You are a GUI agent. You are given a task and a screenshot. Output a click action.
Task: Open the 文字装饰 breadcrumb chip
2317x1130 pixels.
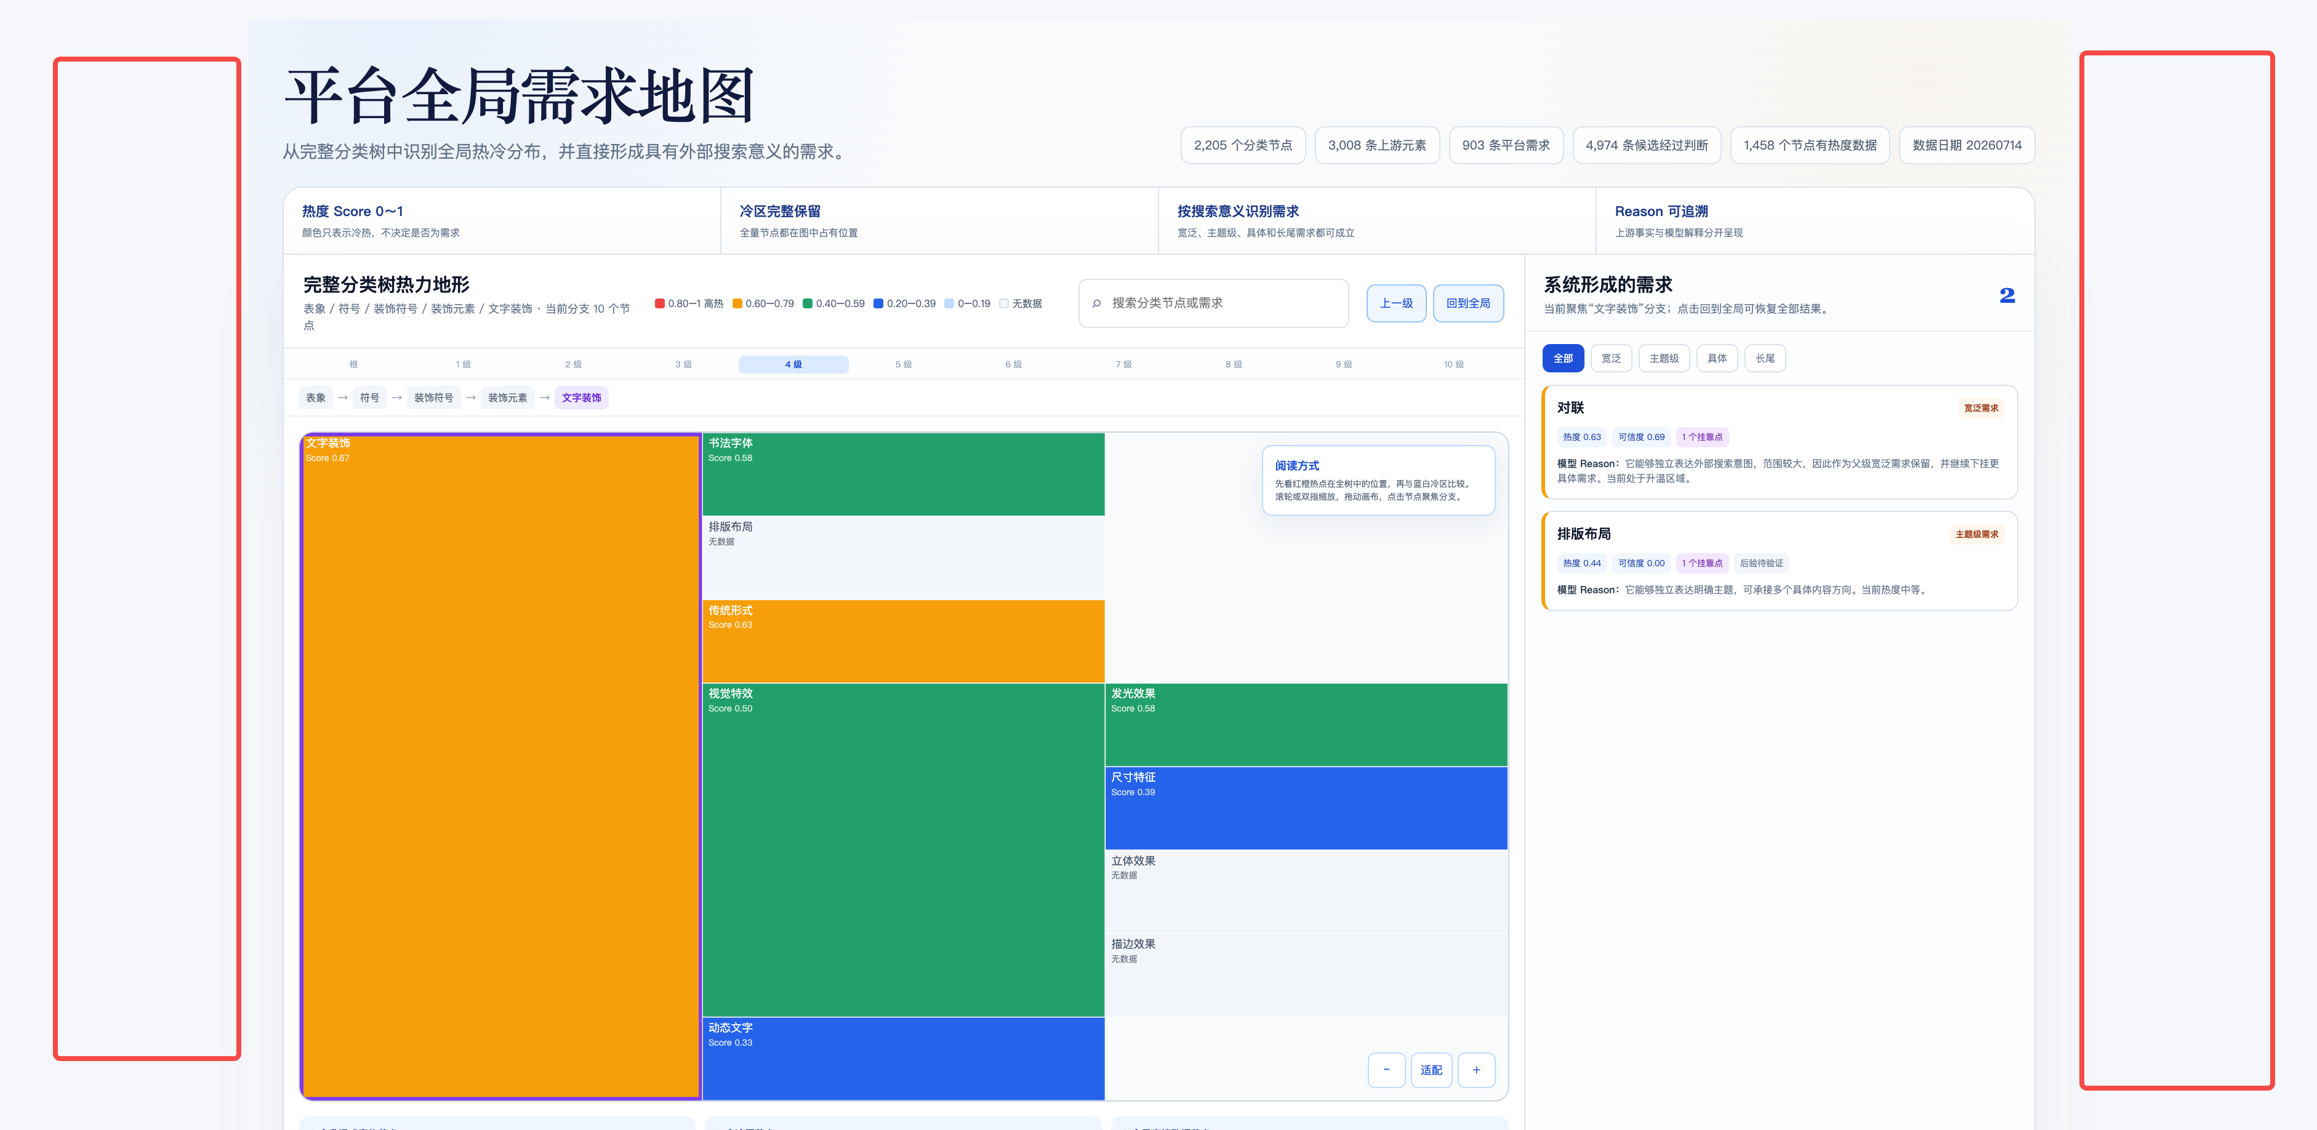[x=581, y=398]
